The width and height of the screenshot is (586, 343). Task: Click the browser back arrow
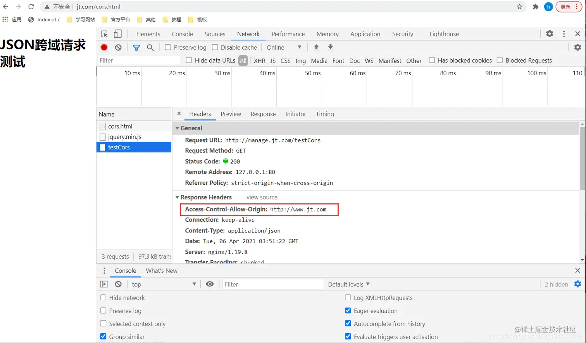coord(5,7)
